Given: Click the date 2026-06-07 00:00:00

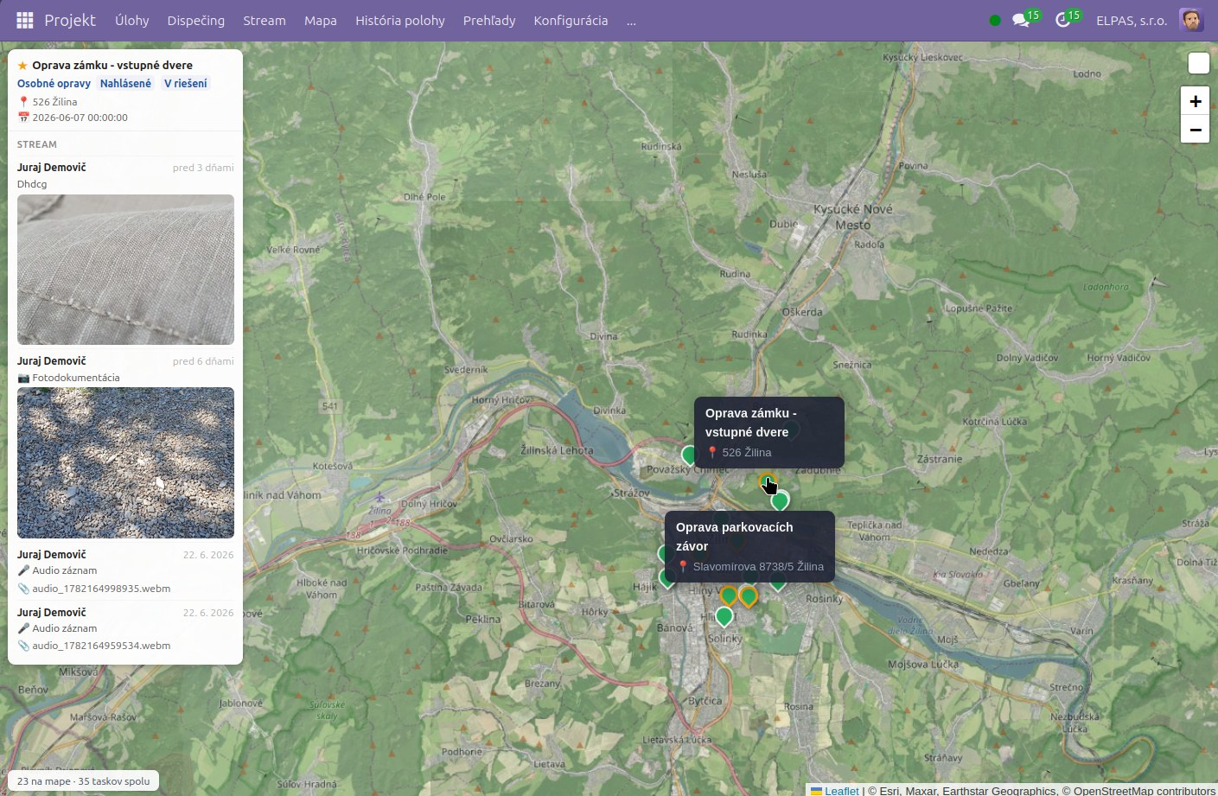Looking at the screenshot, I should tap(80, 118).
